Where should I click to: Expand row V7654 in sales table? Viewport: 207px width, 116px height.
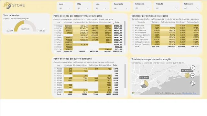tap(55, 40)
